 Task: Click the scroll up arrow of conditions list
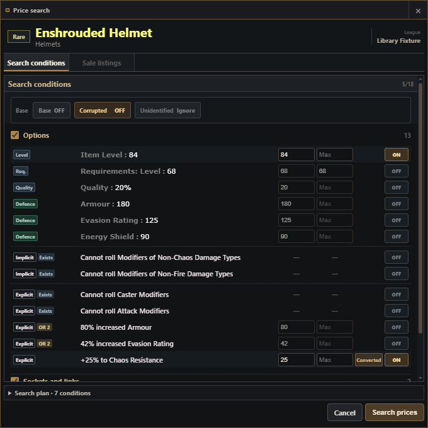(x=420, y=79)
